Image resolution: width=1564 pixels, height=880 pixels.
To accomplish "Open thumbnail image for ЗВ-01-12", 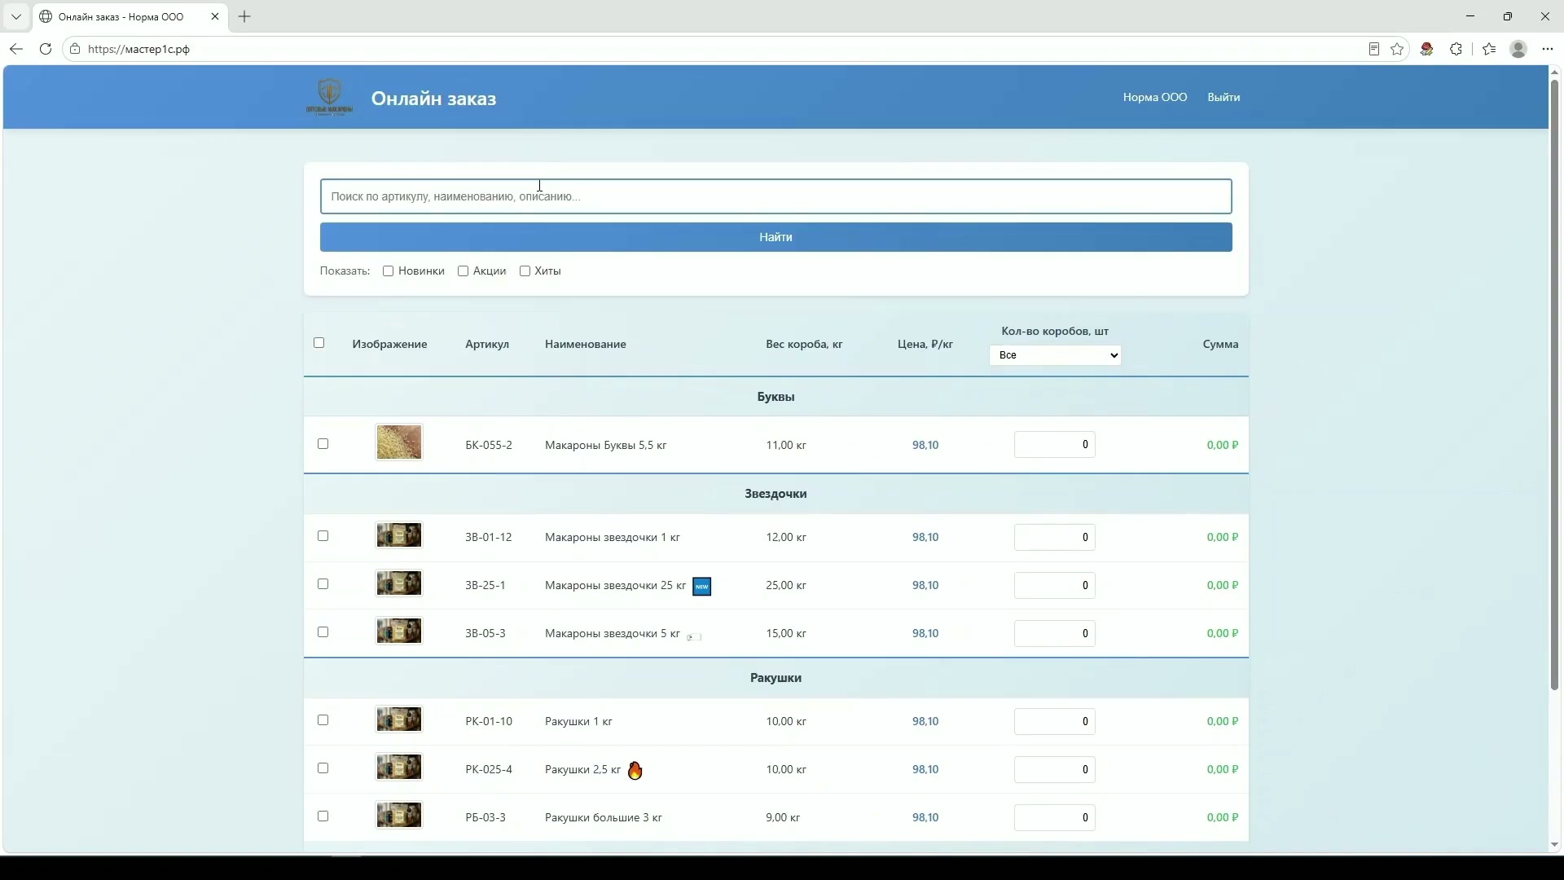I will coord(399,535).
